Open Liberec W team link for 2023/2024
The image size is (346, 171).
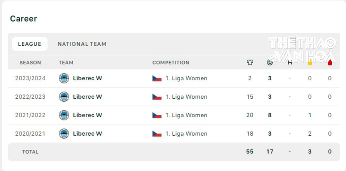(x=87, y=78)
